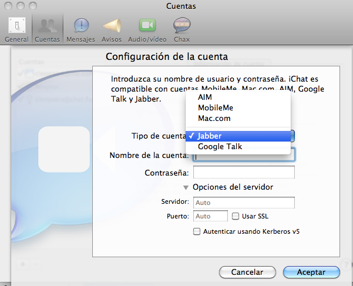This screenshot has width=353, height=286.
Task: Click the window close button
Action: pyautogui.click(x=8, y=6)
